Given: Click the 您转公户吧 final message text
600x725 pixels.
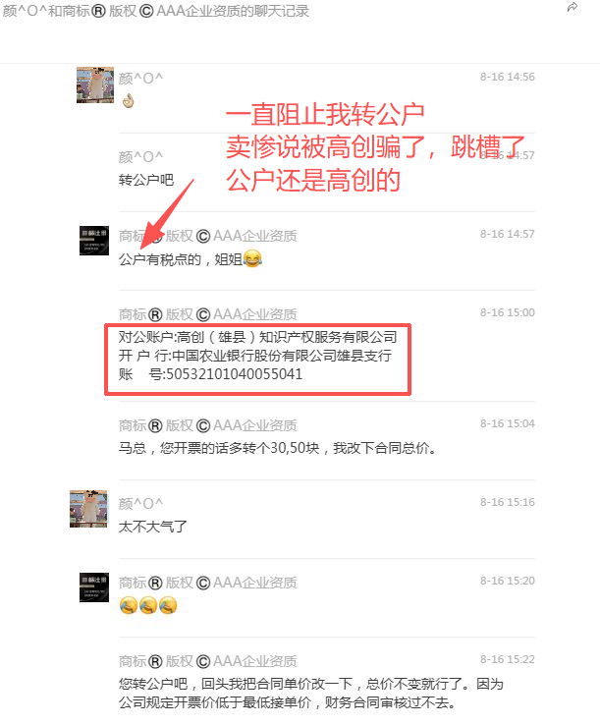Looking at the screenshot, I should click(x=311, y=694).
